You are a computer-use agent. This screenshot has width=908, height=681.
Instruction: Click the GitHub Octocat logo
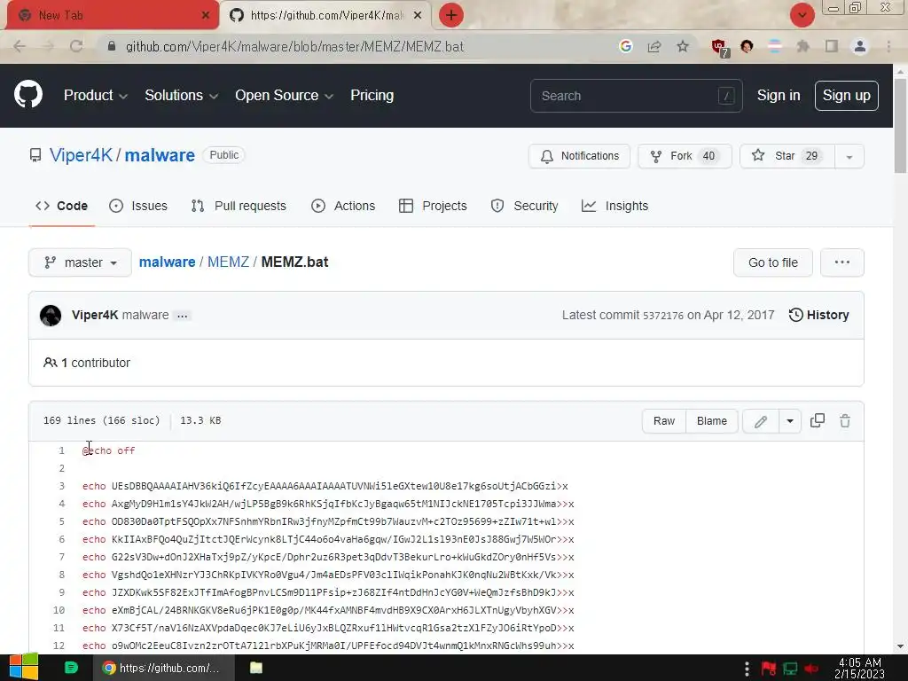click(x=27, y=94)
